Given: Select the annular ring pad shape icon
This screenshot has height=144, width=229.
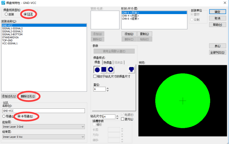Looking at the screenshot, I should pos(110,70).
